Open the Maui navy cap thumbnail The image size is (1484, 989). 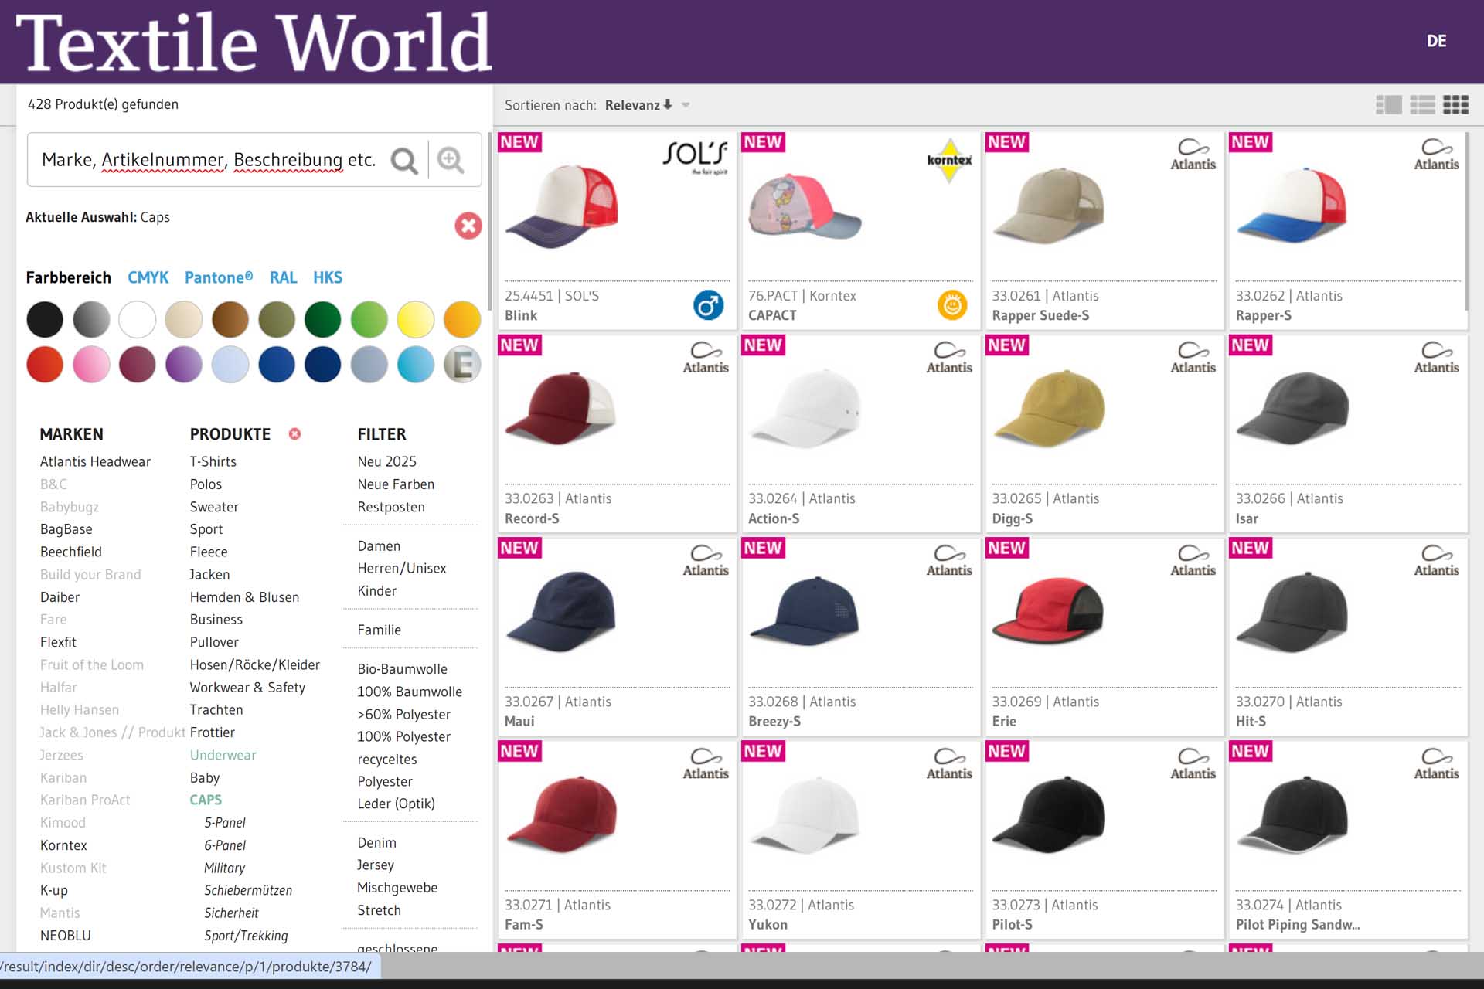coord(562,610)
